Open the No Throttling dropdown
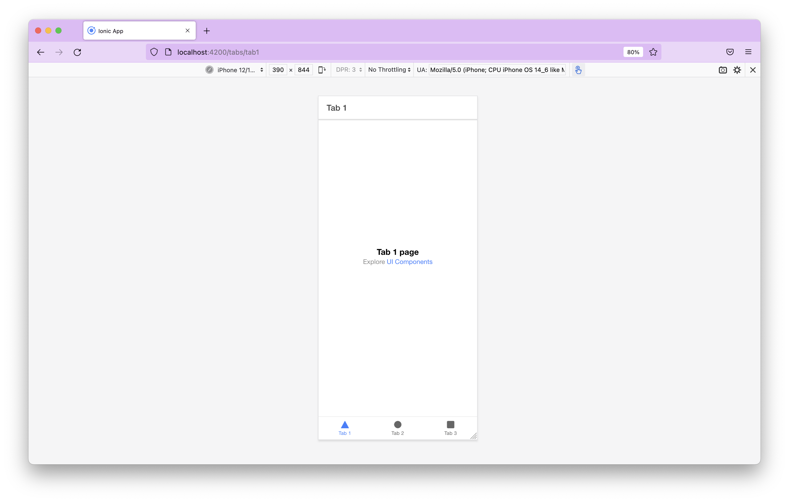This screenshot has width=789, height=502. click(389, 70)
